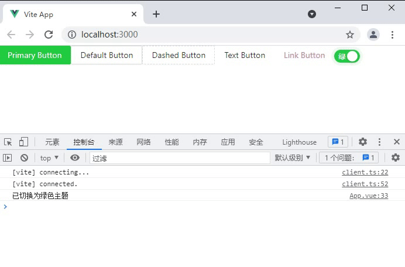Focus the 过滤 console filter field

tap(180, 158)
